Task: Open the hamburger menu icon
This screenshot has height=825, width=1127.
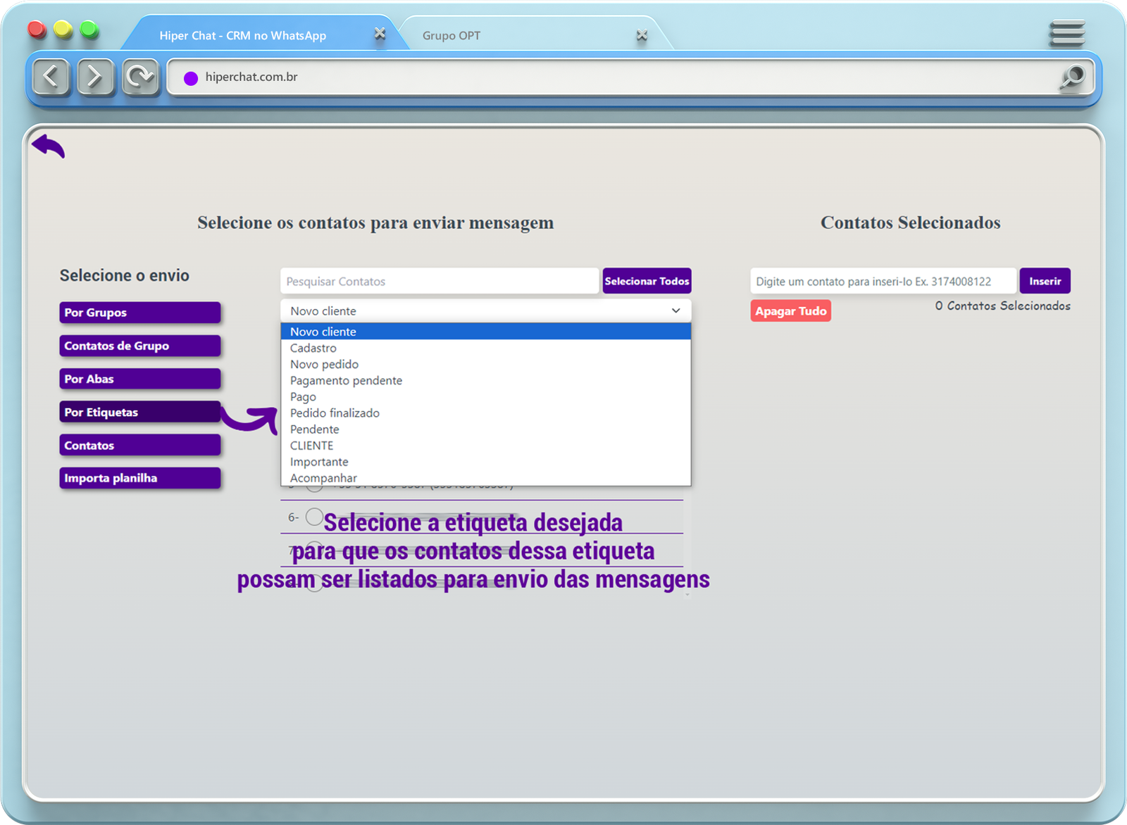Action: pyautogui.click(x=1066, y=33)
